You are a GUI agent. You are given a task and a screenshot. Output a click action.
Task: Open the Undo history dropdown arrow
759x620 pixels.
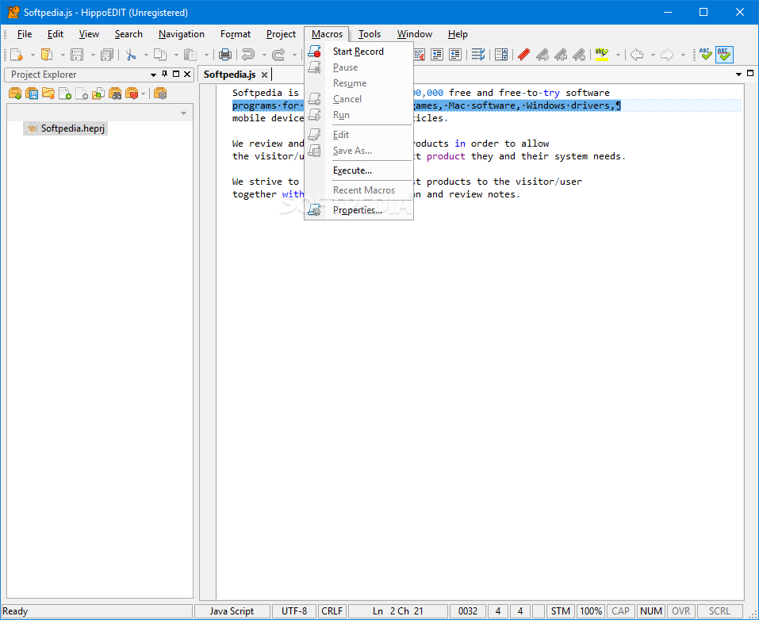[264, 55]
